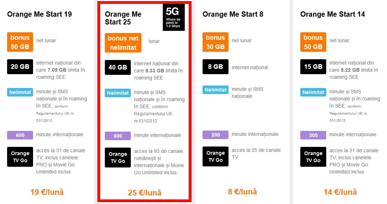Click the purple '300' minutes badge
The width and height of the screenshot is (387, 204).
click(313, 135)
